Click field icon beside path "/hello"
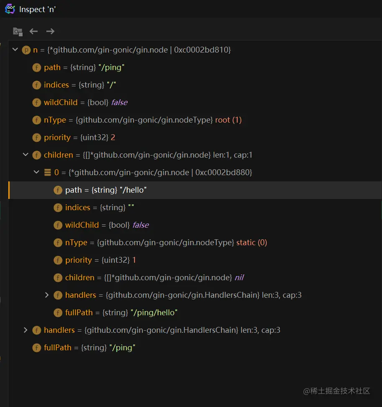Image resolution: width=382 pixels, height=407 pixels. click(x=58, y=190)
